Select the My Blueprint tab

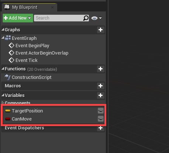29,7
